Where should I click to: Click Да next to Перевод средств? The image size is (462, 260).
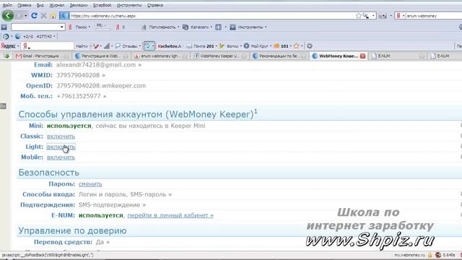[x=100, y=242]
